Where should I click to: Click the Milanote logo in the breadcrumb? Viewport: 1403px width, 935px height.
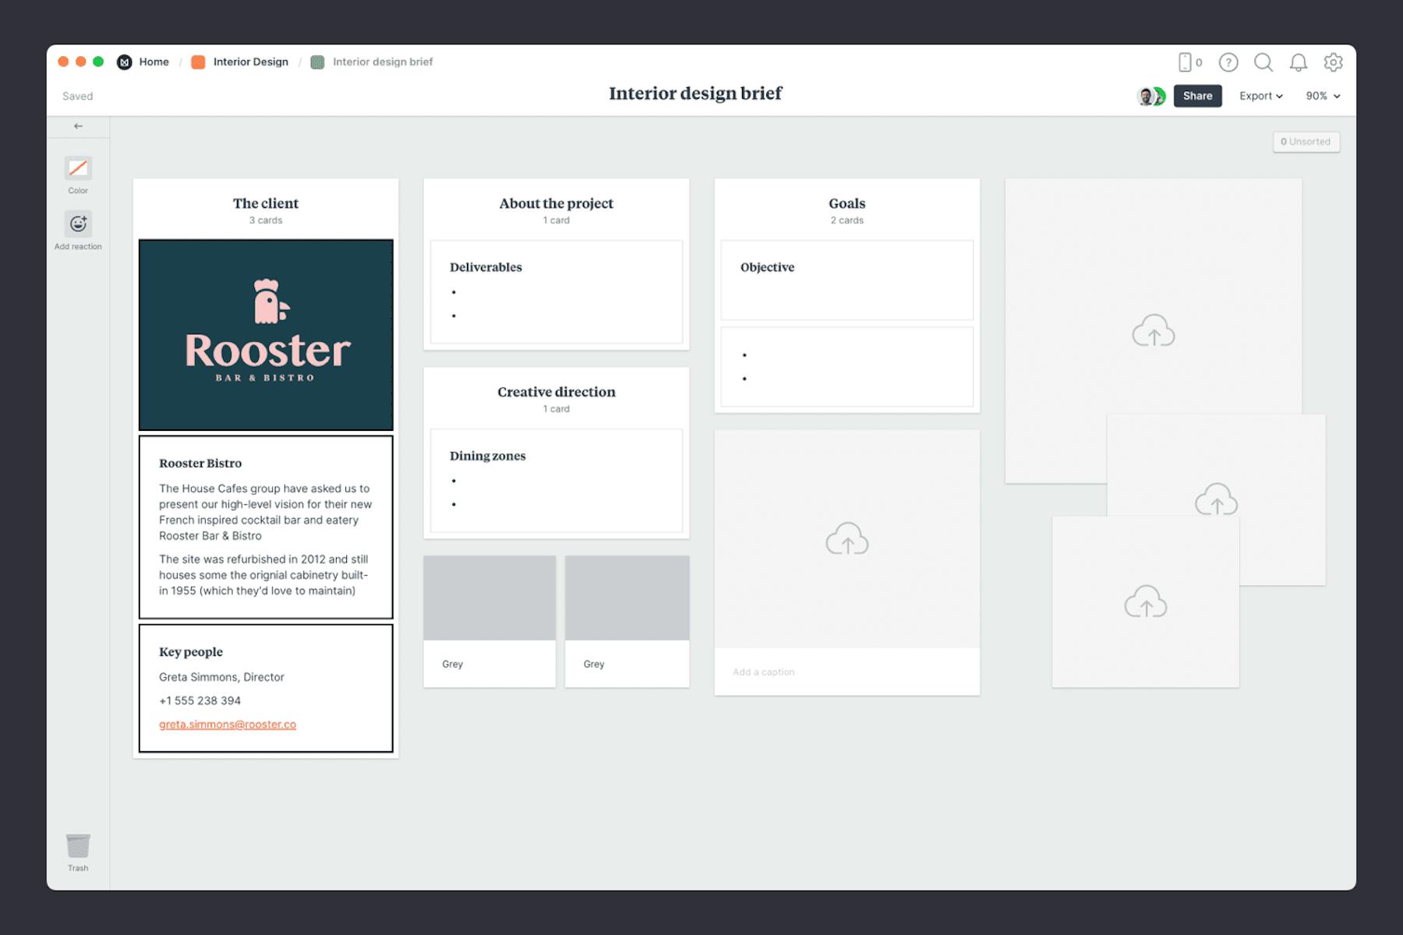coord(124,62)
